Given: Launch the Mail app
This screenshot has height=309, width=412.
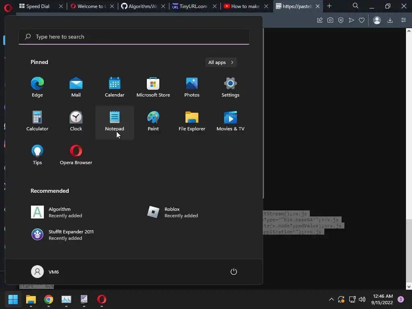Looking at the screenshot, I should click(76, 87).
